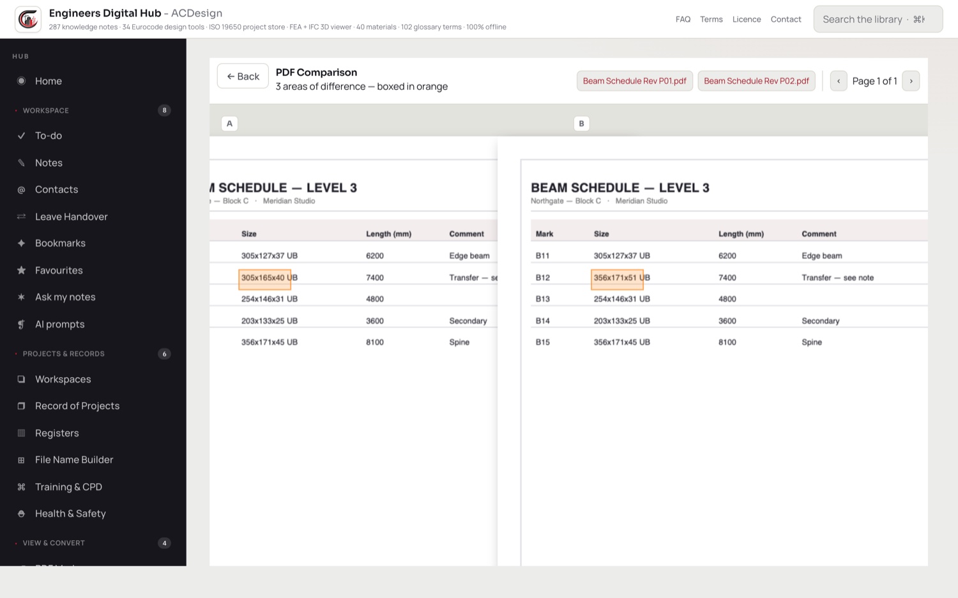Click Edge beam comment in pane B
Screen dimensions: 958x598
pyautogui.click(x=821, y=256)
